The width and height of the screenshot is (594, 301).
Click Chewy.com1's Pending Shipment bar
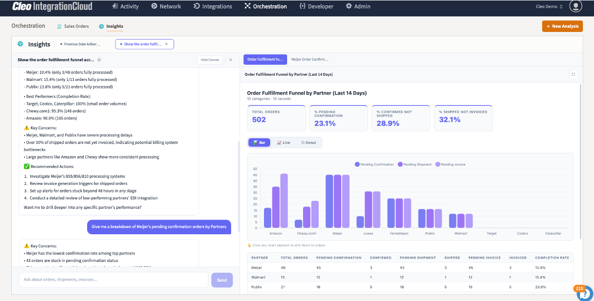coord(306,217)
